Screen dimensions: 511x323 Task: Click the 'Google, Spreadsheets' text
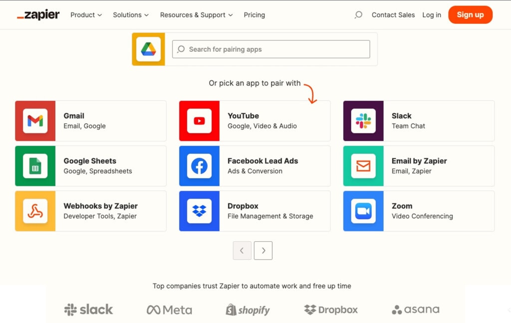tap(98, 171)
